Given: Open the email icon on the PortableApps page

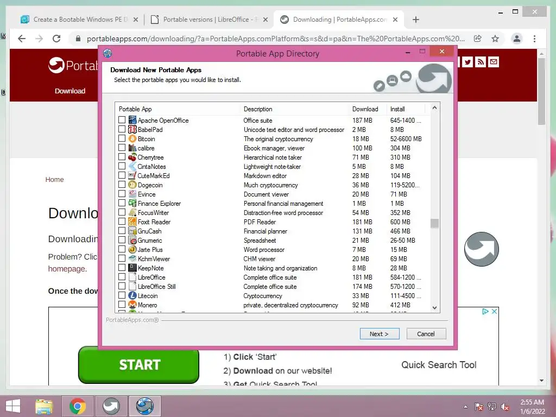Looking at the screenshot, I should (493, 62).
